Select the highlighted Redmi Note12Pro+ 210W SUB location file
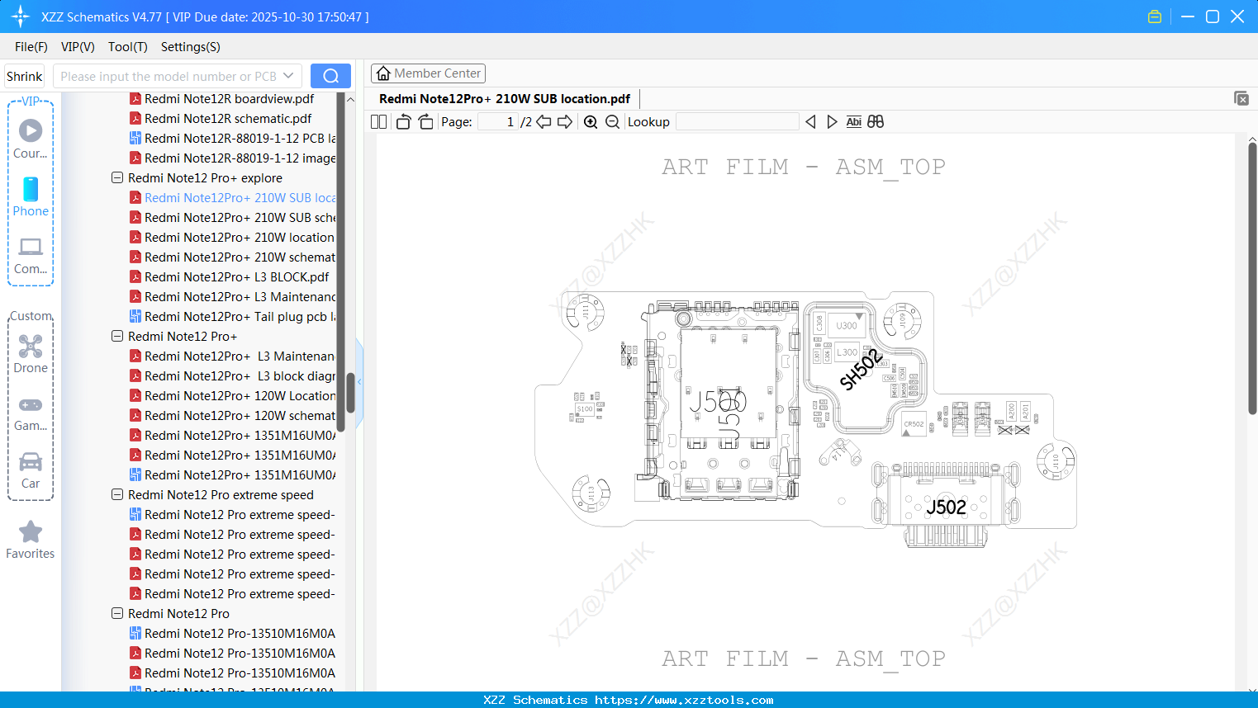 point(233,197)
